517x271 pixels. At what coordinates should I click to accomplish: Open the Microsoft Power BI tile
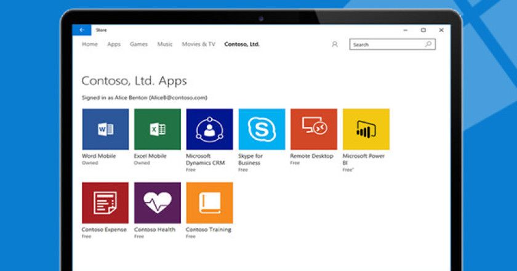point(366,129)
